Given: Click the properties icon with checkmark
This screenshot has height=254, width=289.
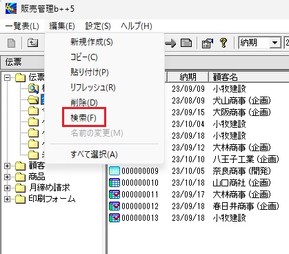Looking at the screenshot, I should pos(207,43).
